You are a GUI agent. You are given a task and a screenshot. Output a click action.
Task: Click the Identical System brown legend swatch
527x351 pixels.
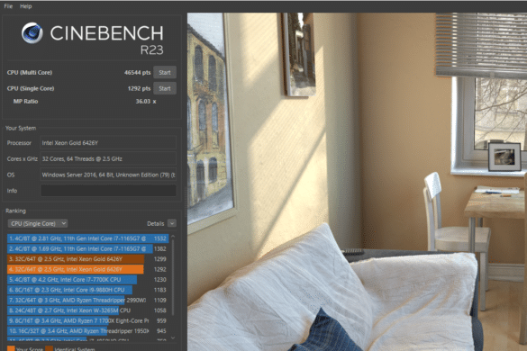[49, 348]
